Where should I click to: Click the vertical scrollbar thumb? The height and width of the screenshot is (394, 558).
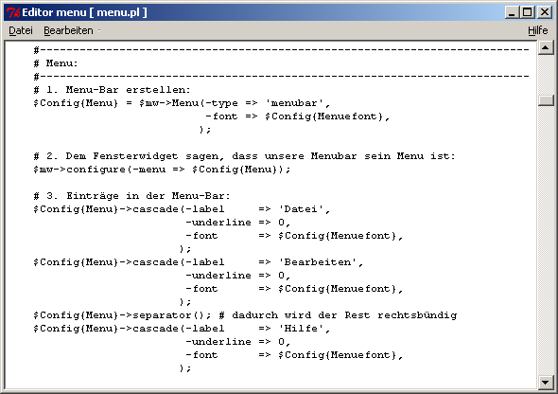click(x=546, y=100)
